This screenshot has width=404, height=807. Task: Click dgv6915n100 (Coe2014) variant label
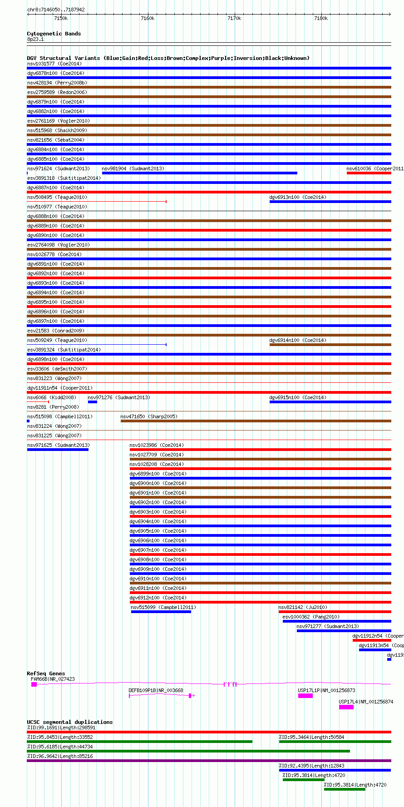tap(298, 397)
